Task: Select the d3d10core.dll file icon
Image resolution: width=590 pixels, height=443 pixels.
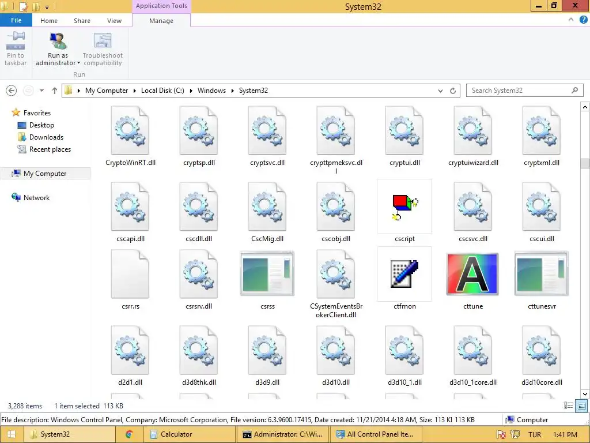Action: click(542, 350)
